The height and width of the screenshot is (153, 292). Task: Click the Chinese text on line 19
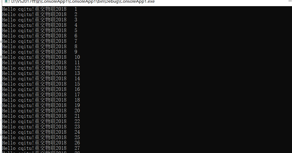coord(45,105)
